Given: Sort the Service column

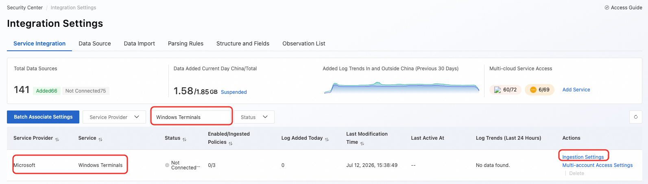Looking at the screenshot, I should 100,139.
